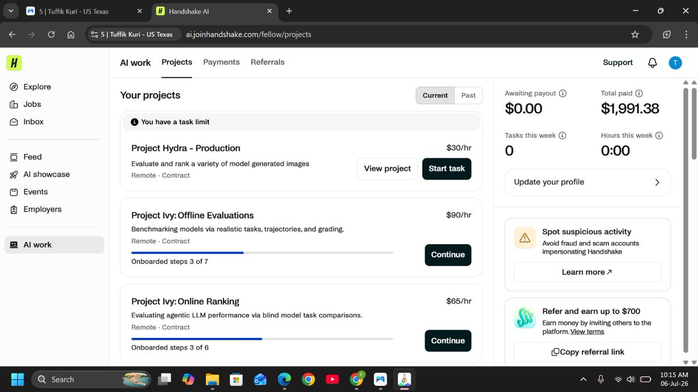
Task: Click the Project Ivy: Online Ranking title
Action: point(186,301)
